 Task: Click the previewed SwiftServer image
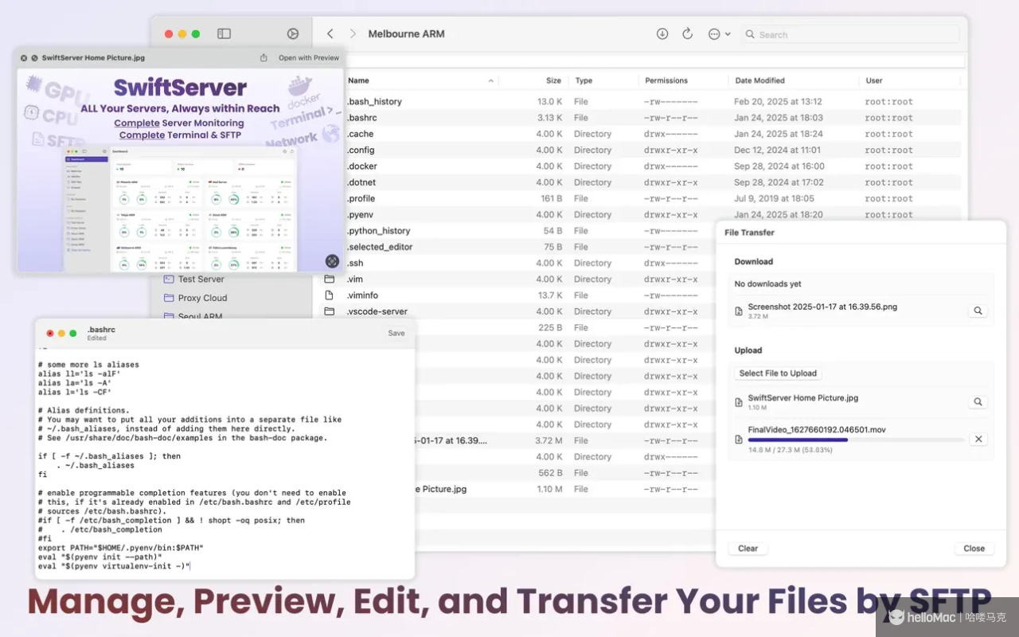click(181, 170)
